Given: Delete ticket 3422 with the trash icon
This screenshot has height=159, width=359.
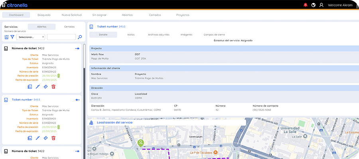Looking at the screenshot, I should point(53,86).
